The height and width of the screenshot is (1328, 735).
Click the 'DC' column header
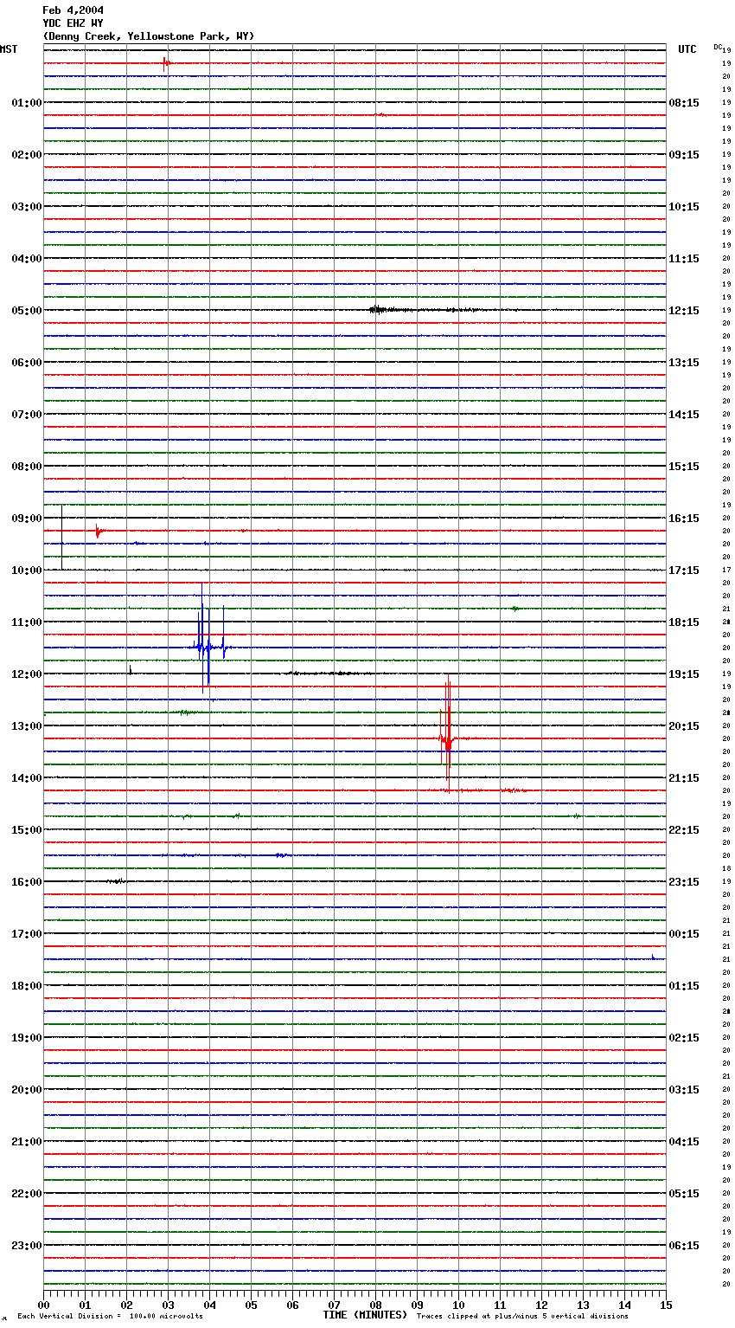pyautogui.click(x=718, y=47)
